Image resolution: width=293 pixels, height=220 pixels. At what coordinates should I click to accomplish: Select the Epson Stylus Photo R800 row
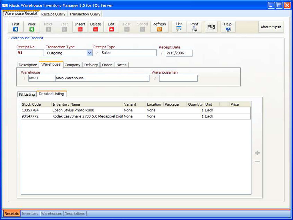73,110
